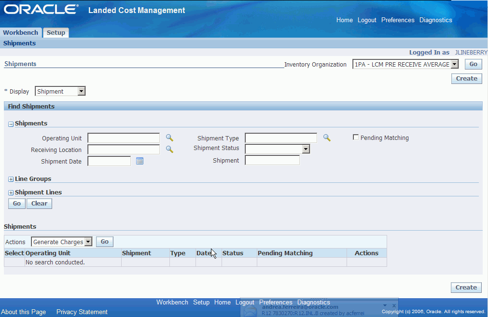488x317 pixels.
Task: Click Go next to Actions dropdown
Action: click(x=105, y=242)
